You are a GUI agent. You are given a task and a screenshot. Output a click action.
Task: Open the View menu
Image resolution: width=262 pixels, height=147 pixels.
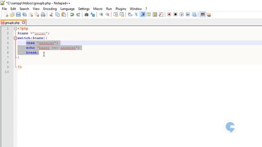tap(36, 9)
